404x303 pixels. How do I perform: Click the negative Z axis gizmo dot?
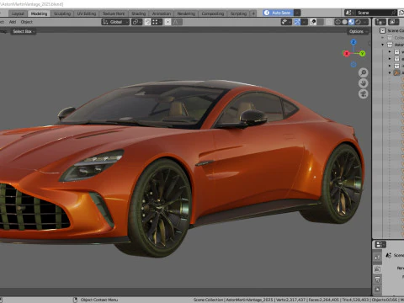353,65
